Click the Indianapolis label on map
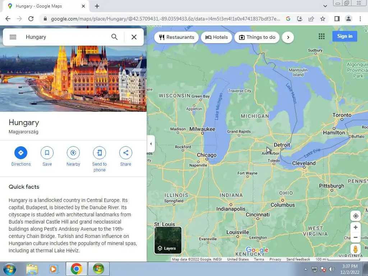Image resolution: width=368 pixels, height=276 pixels. (x=231, y=209)
